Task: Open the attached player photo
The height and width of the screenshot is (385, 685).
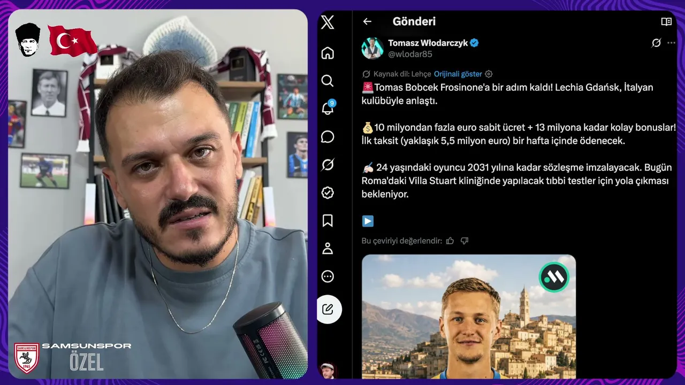Action: coord(469,317)
